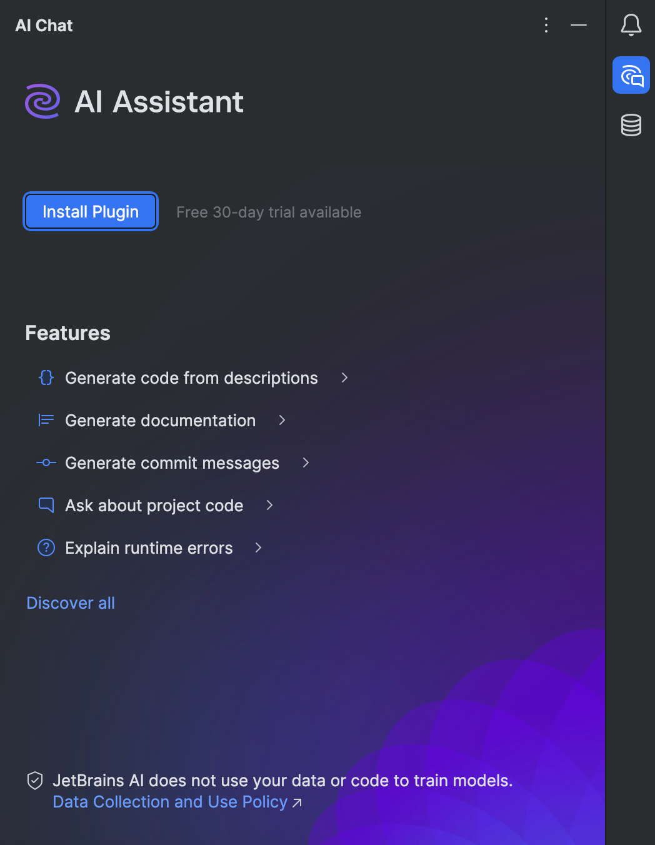
Task: Select Ask about project code feature
Action: [154, 506]
